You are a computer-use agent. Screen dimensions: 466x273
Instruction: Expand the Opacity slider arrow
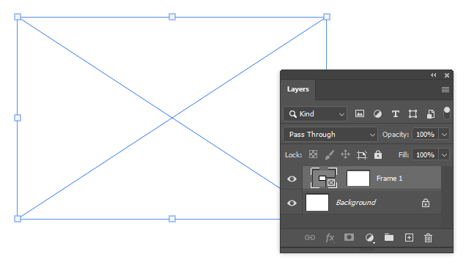(444, 135)
